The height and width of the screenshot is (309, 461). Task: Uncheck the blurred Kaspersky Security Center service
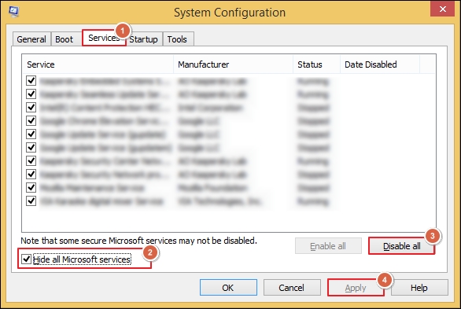coord(31,160)
